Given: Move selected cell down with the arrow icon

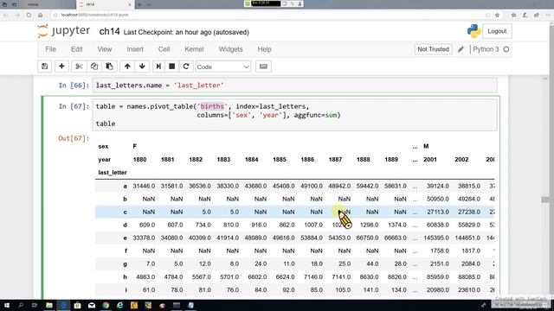Looking at the screenshot, I should (142, 67).
